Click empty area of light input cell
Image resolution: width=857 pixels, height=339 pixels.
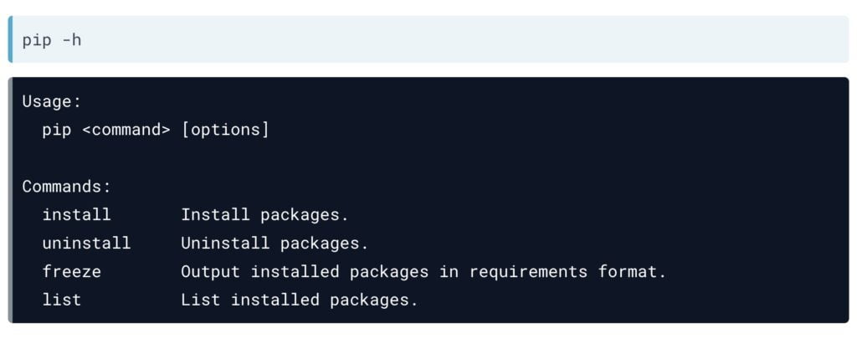click(464, 39)
